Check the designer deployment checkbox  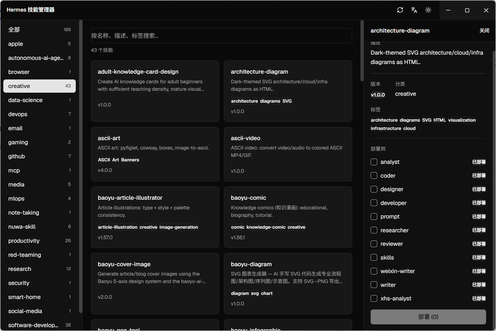(x=374, y=189)
